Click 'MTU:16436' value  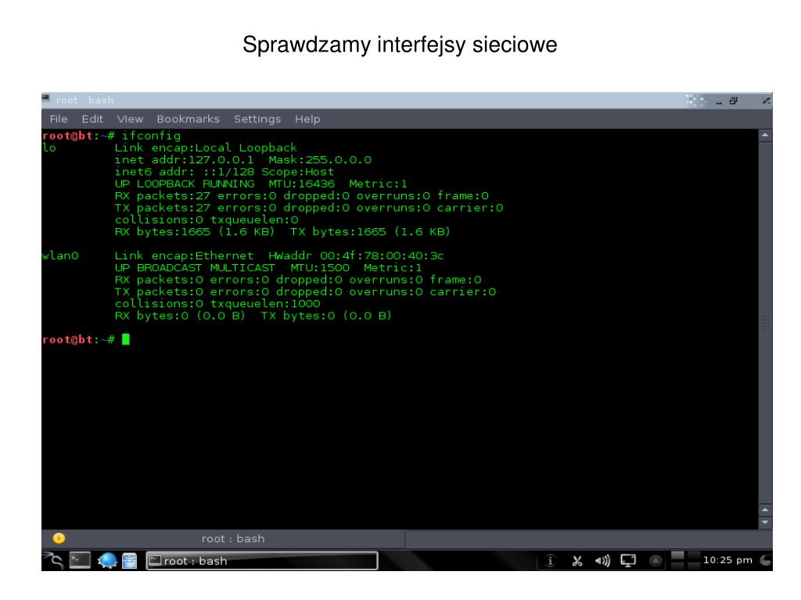click(301, 184)
